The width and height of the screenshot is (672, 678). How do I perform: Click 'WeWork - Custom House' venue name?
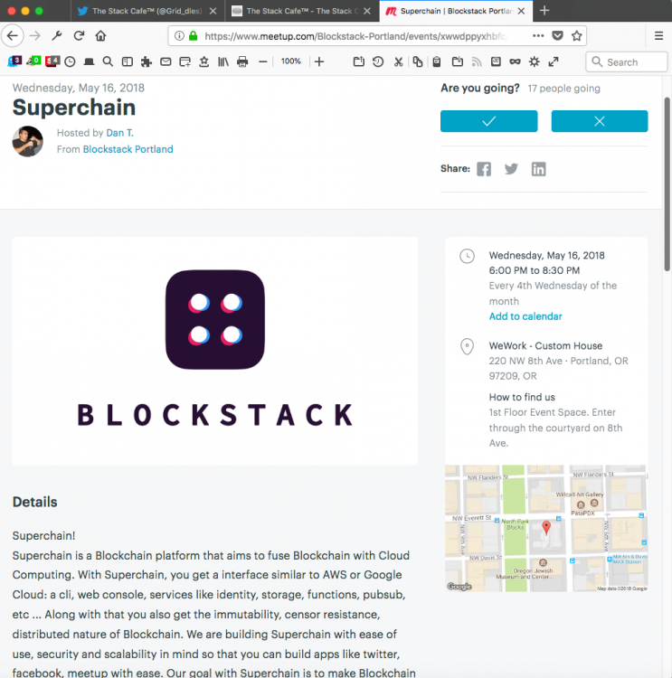(x=545, y=346)
